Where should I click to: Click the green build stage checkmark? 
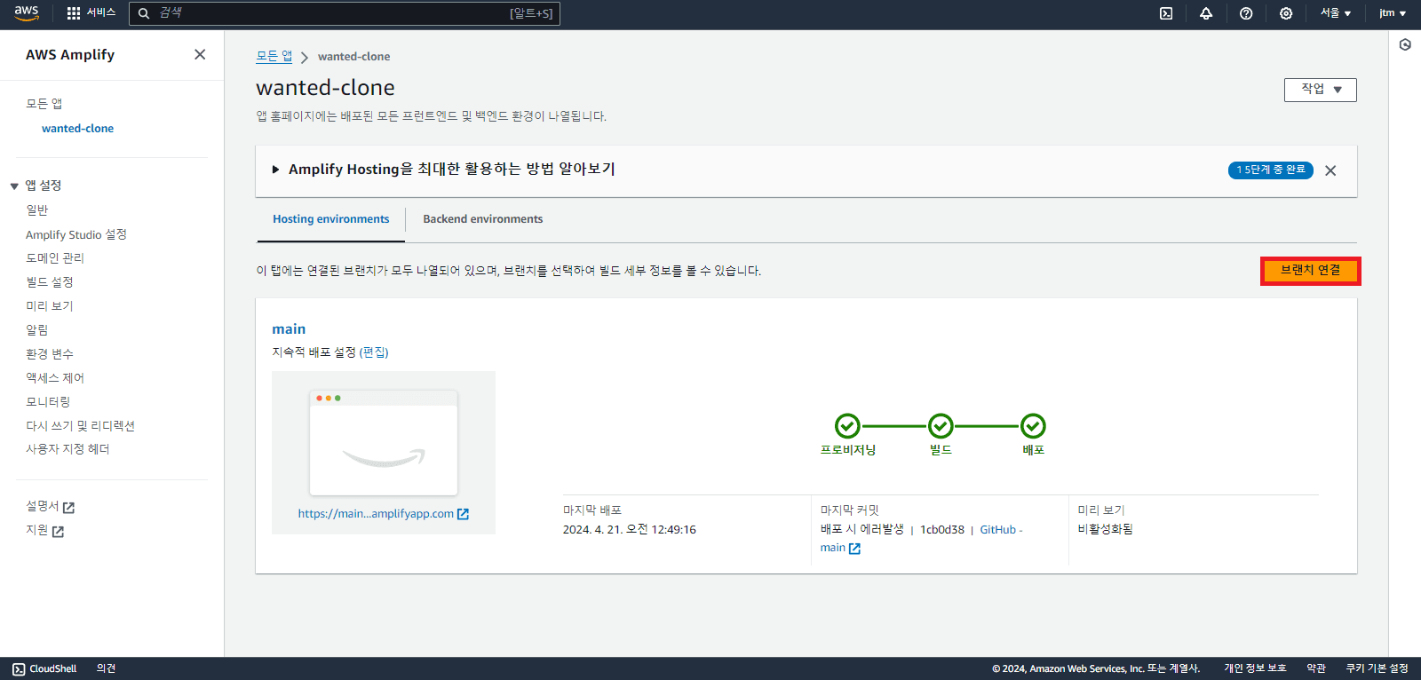(941, 426)
